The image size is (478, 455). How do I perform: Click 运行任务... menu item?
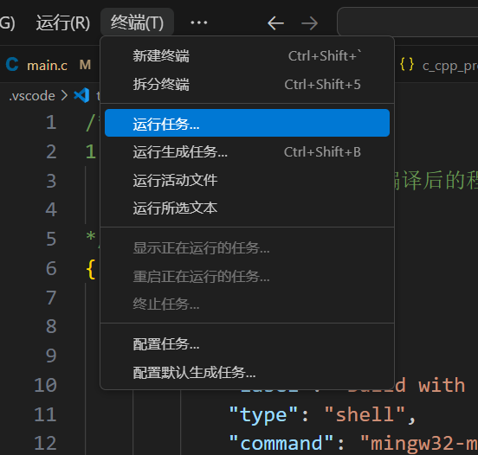click(x=247, y=123)
